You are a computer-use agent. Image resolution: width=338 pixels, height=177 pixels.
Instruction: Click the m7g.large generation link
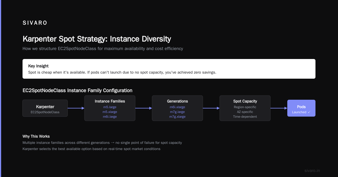tap(177, 112)
